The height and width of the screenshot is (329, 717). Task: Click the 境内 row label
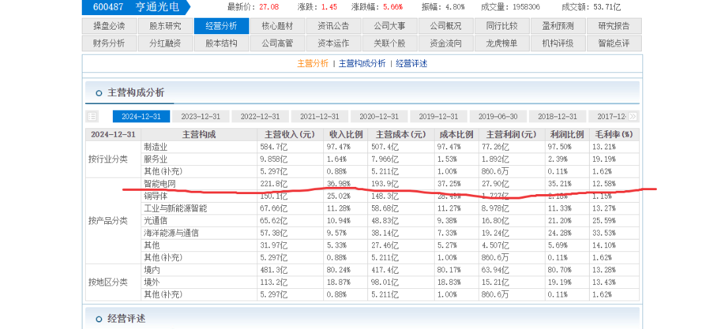point(151,270)
